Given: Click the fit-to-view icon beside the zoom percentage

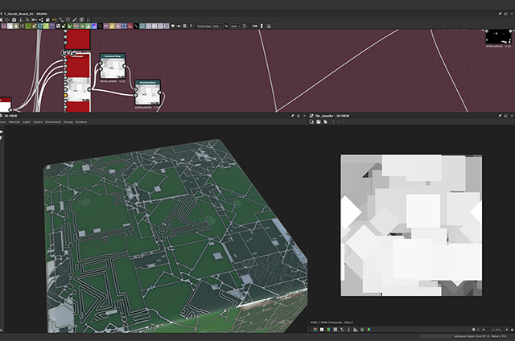Looking at the screenshot, I should [474, 330].
